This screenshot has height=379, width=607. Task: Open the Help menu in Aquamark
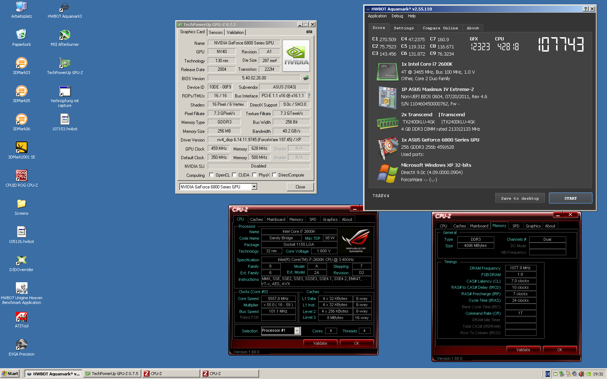[412, 16]
